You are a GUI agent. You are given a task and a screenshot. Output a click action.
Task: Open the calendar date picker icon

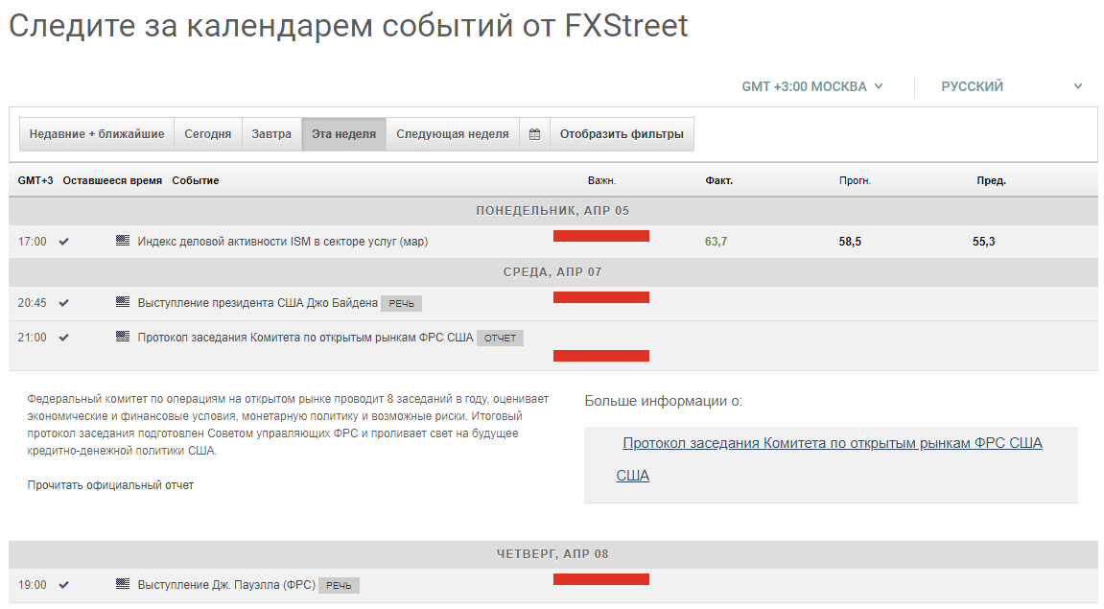[534, 134]
